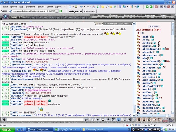Switch to previous tab with green left arrow

point(147,7)
